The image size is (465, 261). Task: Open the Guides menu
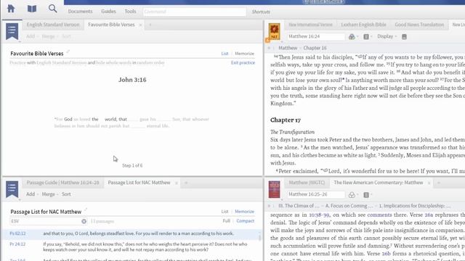[108, 12]
